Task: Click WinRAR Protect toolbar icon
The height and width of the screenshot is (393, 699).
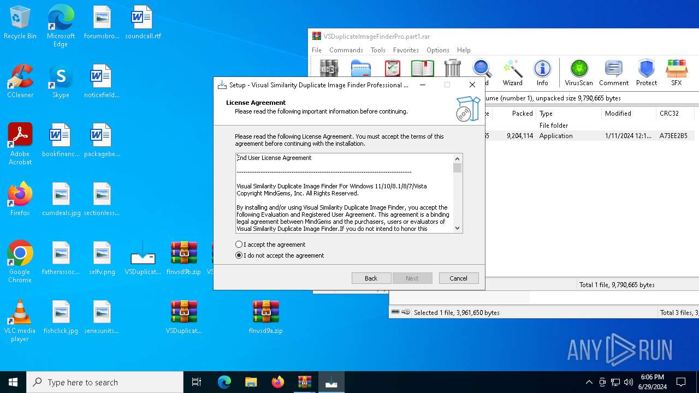Action: (x=647, y=73)
